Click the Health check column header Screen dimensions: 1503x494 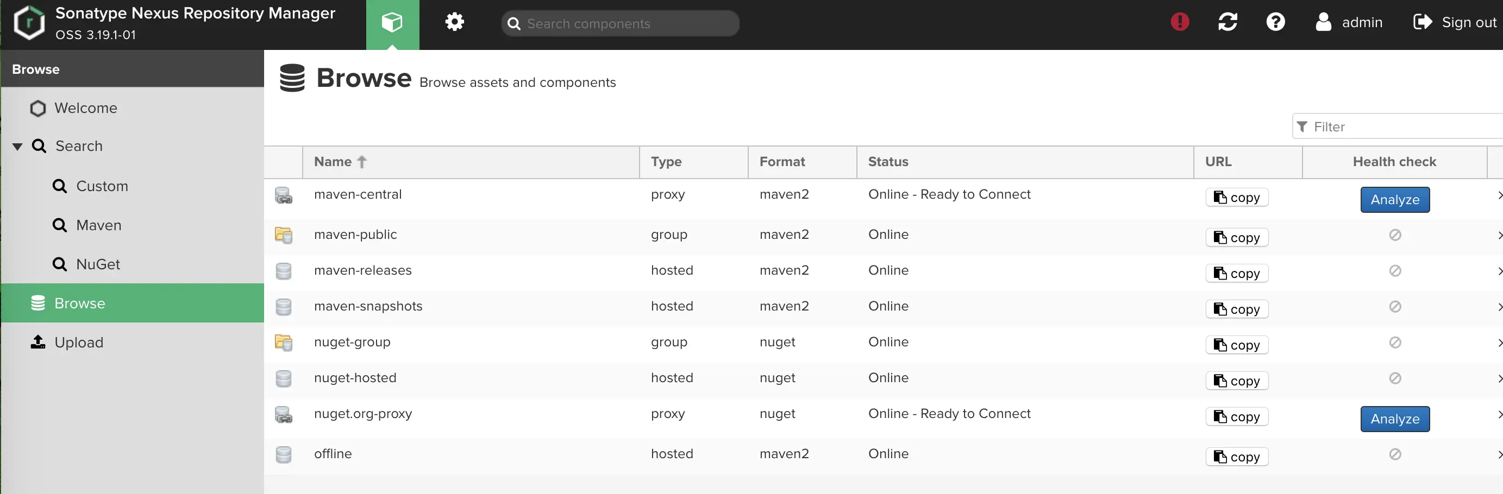coord(1394,162)
